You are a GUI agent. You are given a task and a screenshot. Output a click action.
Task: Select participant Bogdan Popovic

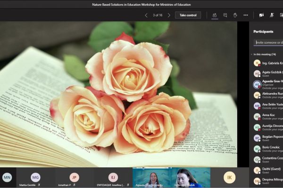(268, 138)
